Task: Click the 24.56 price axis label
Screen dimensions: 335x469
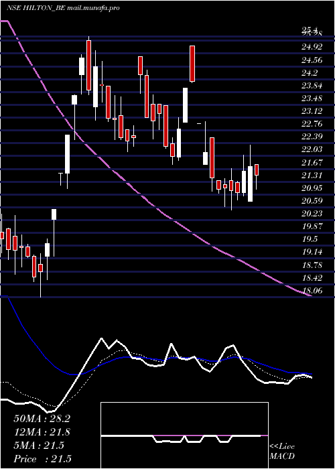Action: (x=312, y=60)
